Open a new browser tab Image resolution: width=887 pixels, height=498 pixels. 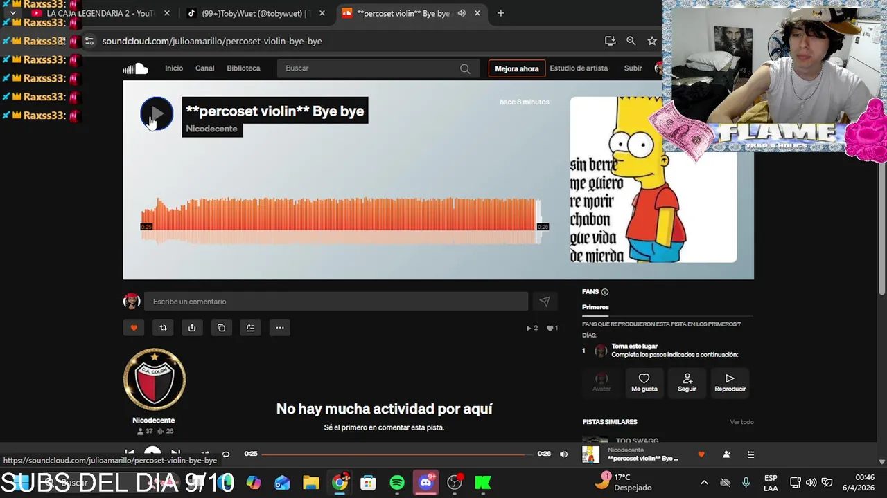pos(500,13)
